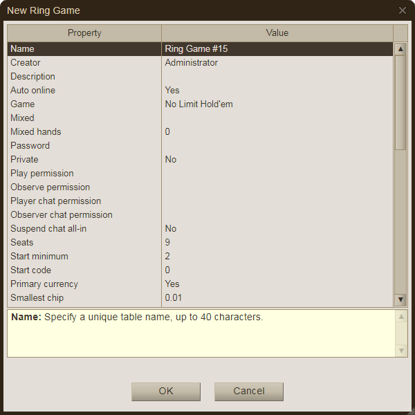The width and height of the screenshot is (415, 415).
Task: Select the Smallest chip 0.01 value
Action: pos(277,298)
